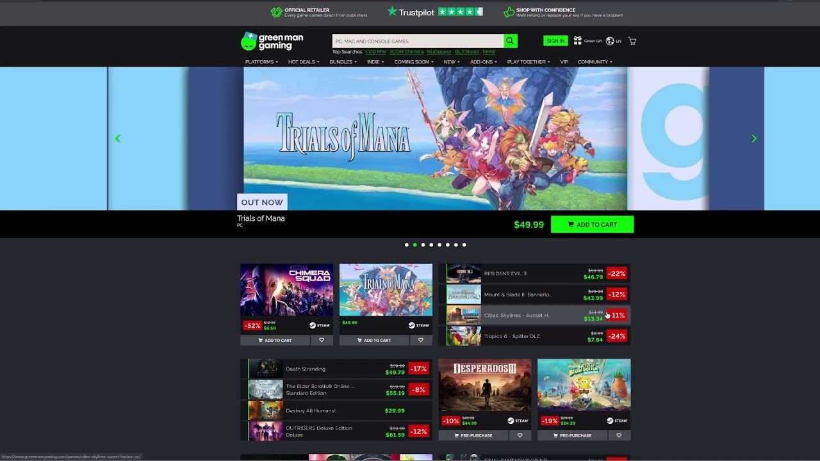Image resolution: width=820 pixels, height=461 pixels.
Task: Go to next carousel slide arrow
Action: tap(753, 138)
